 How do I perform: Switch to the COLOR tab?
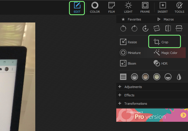click(95, 8)
